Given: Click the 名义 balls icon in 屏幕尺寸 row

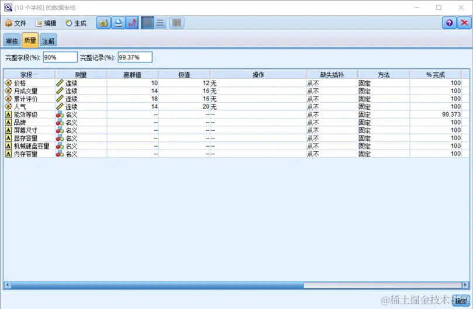Looking at the screenshot, I should [x=60, y=130].
